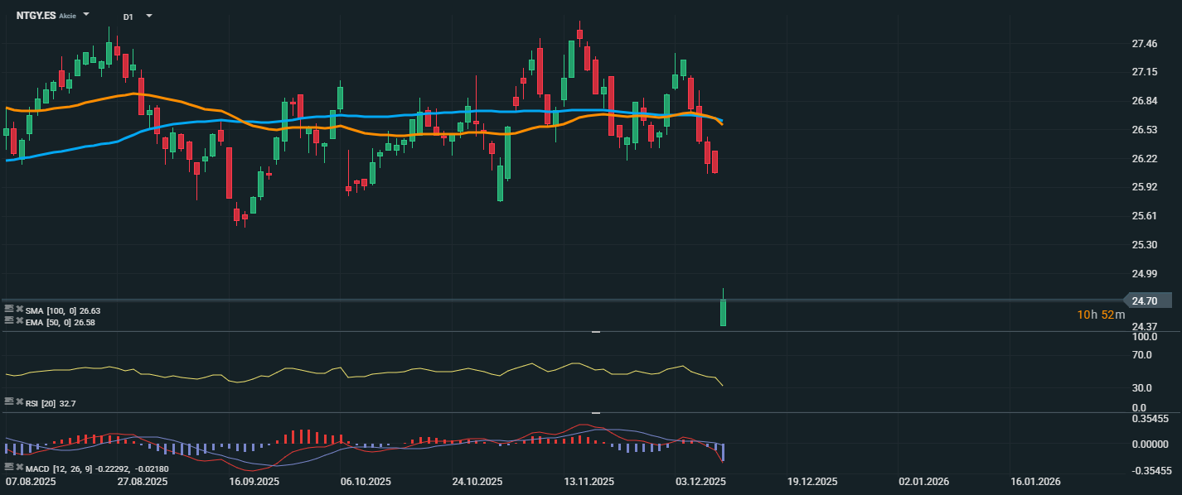Open settings icon for RSI indicator

pyautogui.click(x=8, y=402)
